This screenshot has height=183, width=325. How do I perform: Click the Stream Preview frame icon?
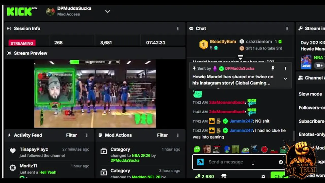click(9, 53)
